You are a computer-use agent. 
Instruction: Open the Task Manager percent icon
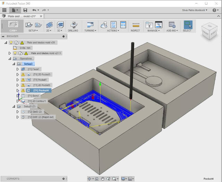(159, 25)
